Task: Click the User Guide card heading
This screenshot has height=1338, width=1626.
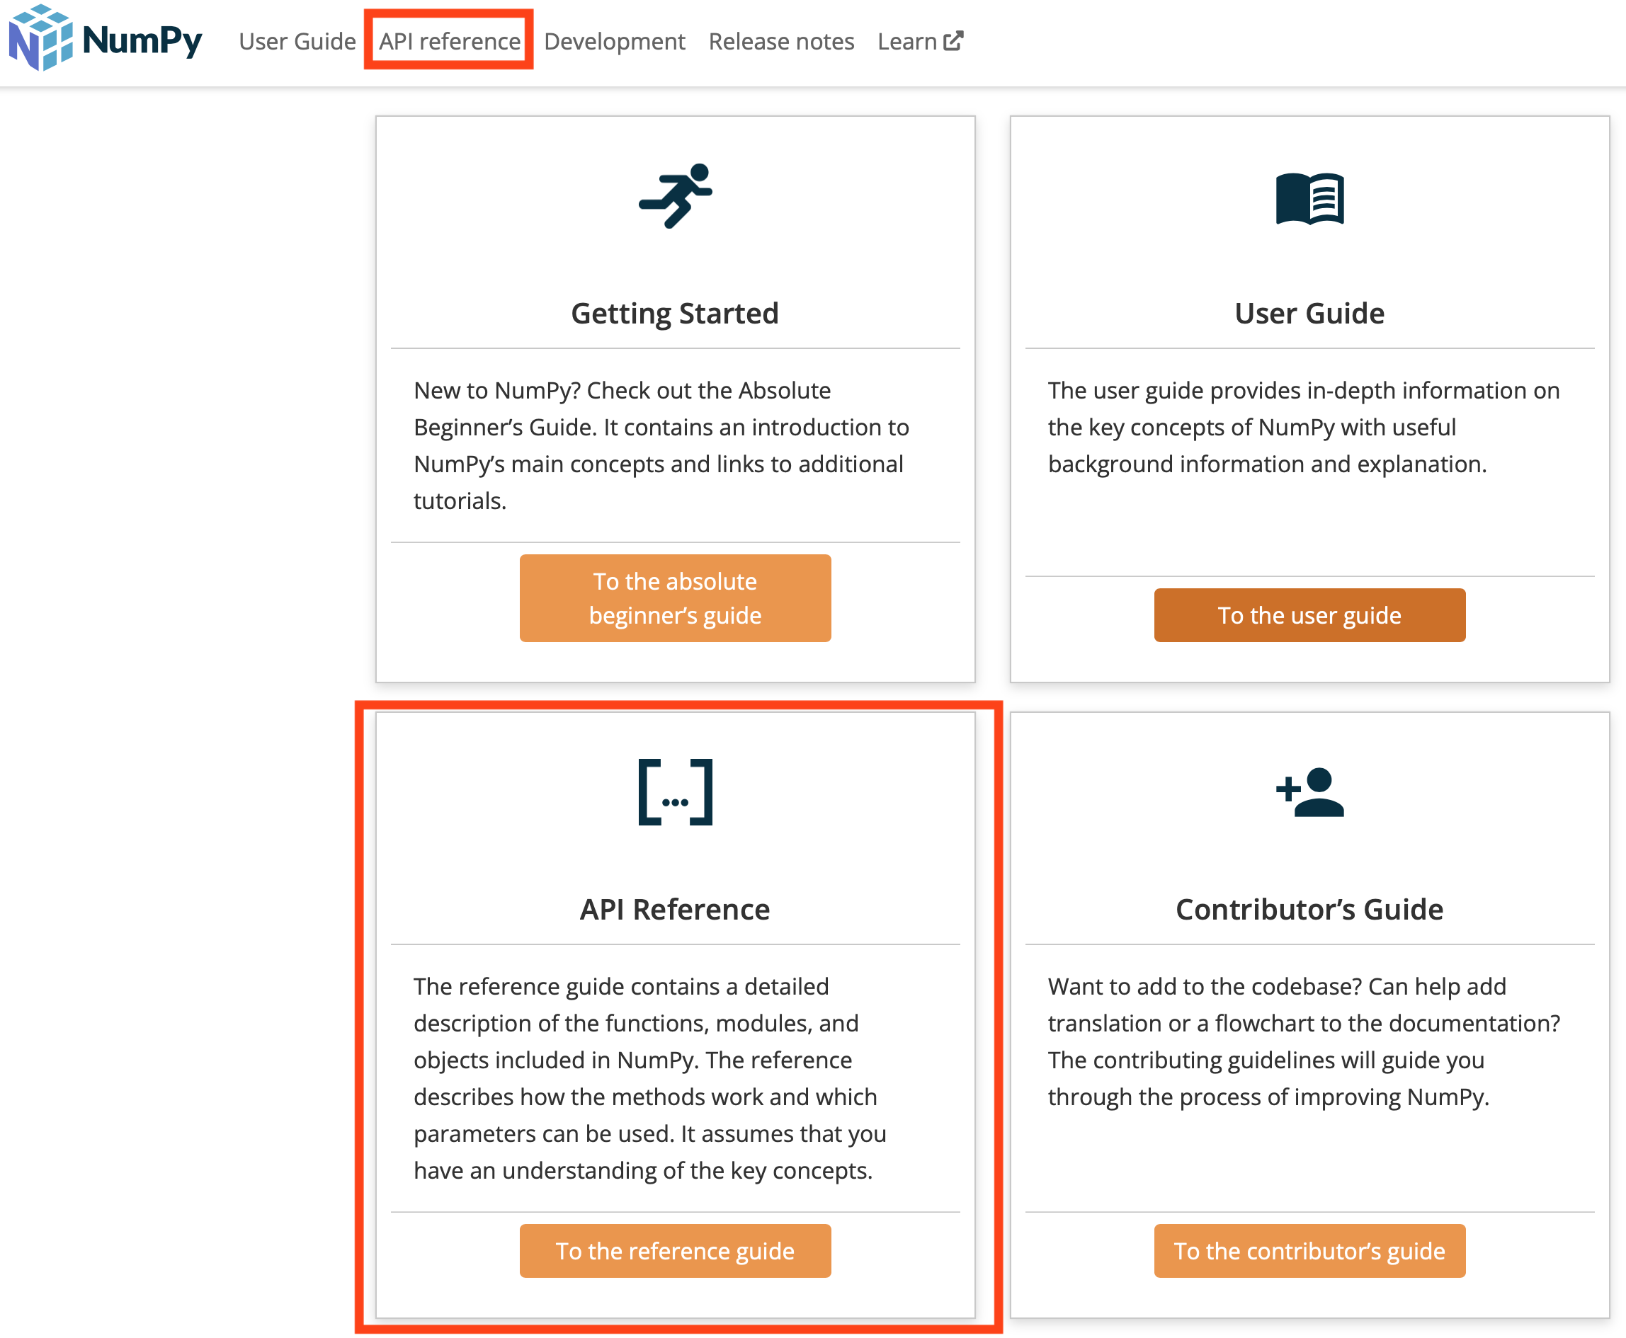Action: 1309,314
